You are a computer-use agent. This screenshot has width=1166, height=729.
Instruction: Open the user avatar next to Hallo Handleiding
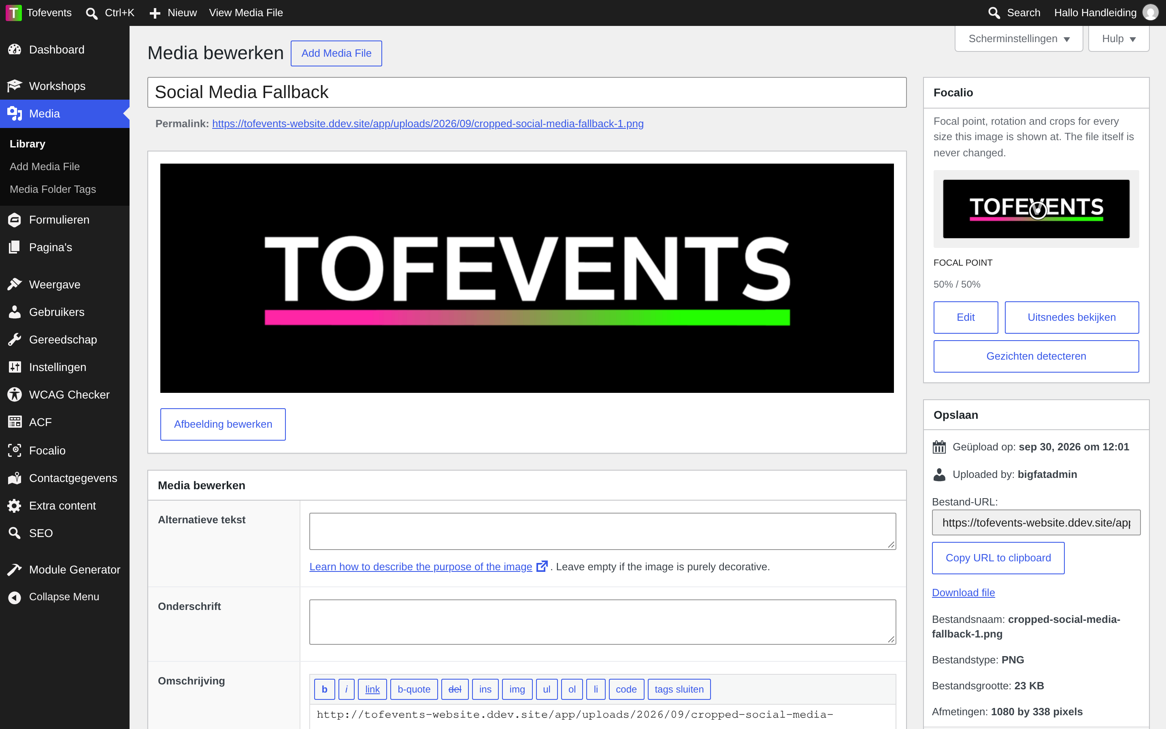point(1151,13)
